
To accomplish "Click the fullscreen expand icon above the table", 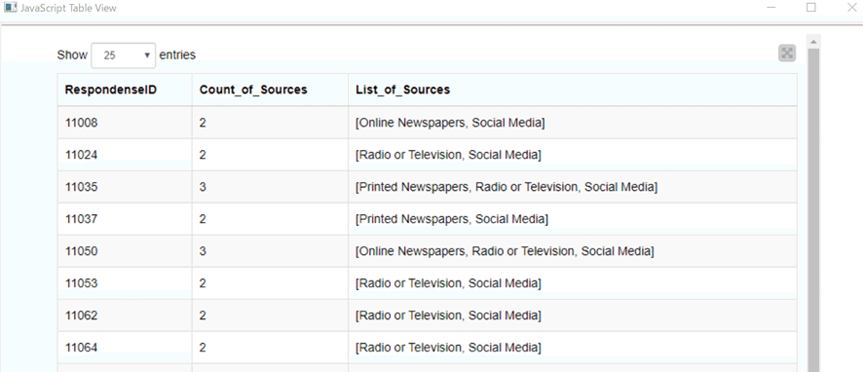I will [787, 54].
